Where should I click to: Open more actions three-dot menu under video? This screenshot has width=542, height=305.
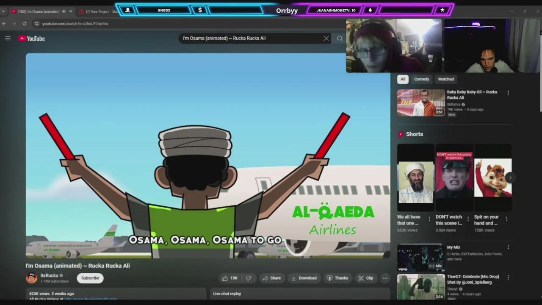point(385,278)
